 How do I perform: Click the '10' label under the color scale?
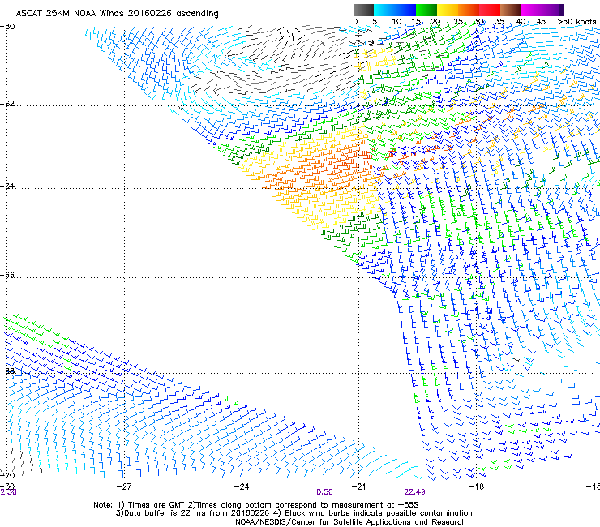(396, 22)
